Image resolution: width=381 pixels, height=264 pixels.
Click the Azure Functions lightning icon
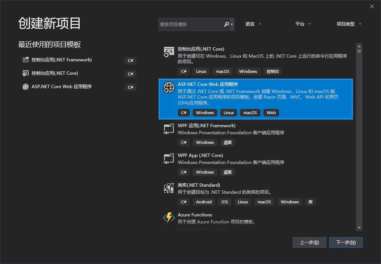169,218
